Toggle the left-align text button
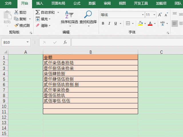Viewport: 183px width, 137px height. coord(175,23)
